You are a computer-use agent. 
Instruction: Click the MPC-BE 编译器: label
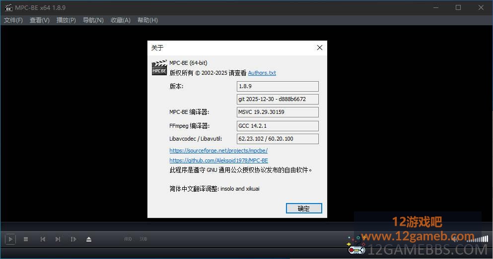point(189,112)
